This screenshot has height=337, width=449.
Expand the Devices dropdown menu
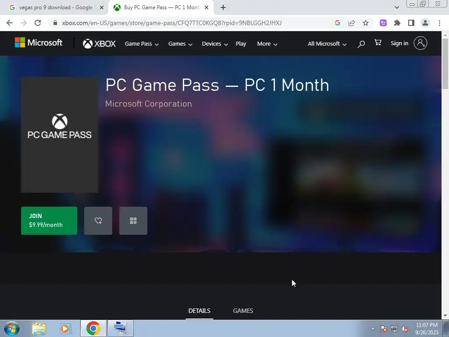point(215,44)
